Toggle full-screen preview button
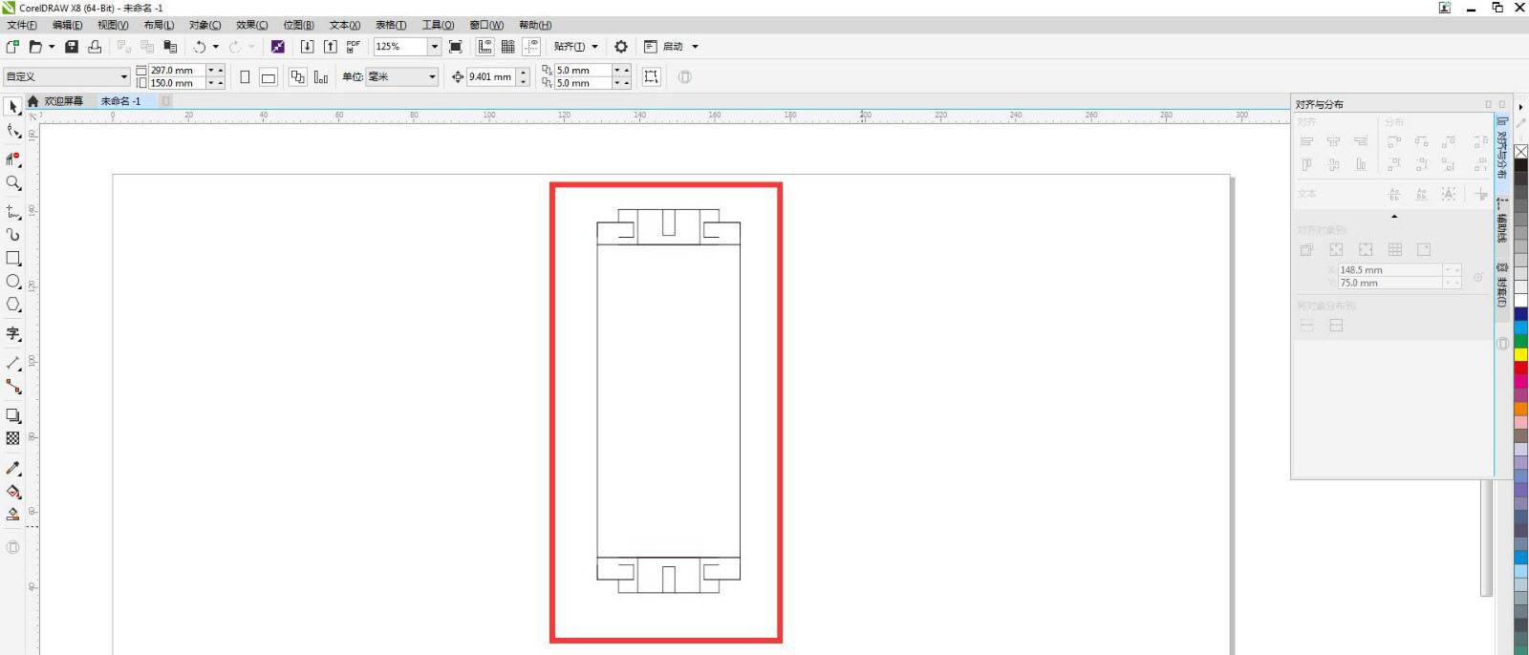Screen dimensions: 1529x655 (456, 47)
